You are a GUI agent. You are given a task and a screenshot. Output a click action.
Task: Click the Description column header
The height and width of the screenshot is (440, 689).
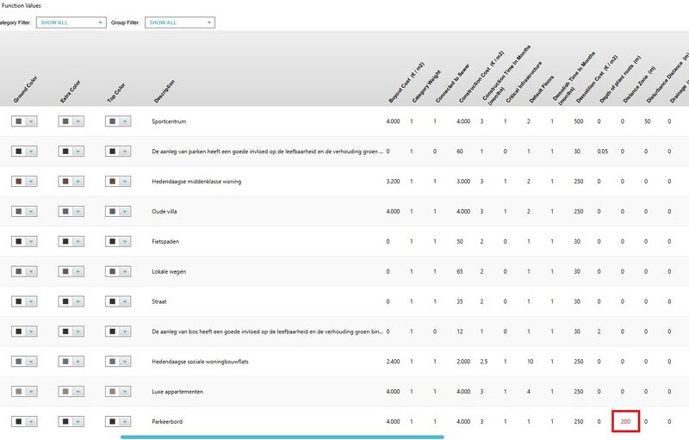pos(164,89)
